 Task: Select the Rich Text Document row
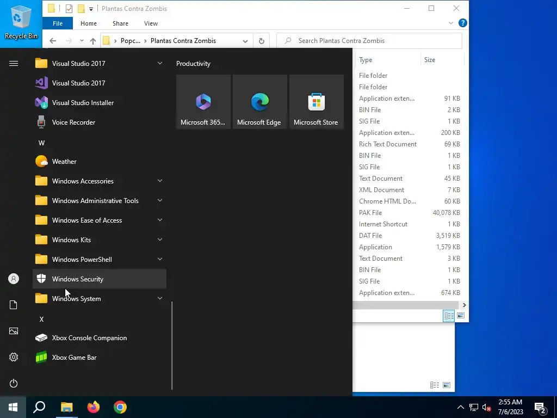[410, 144]
